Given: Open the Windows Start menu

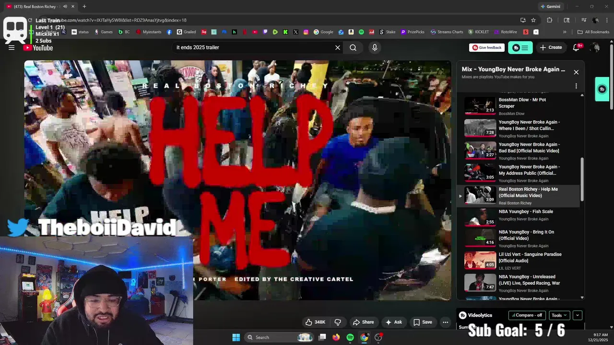Looking at the screenshot, I should click(236, 337).
